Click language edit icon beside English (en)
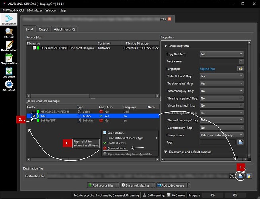The image size is (260, 199). [x=241, y=68]
